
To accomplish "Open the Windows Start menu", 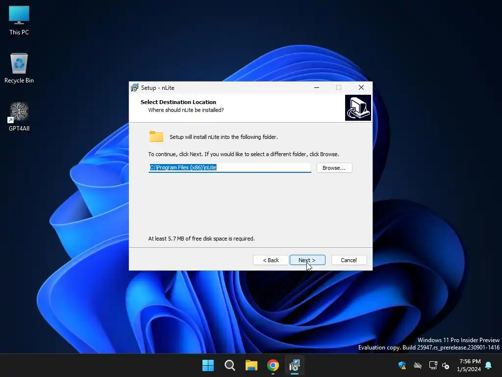I will coord(208,365).
